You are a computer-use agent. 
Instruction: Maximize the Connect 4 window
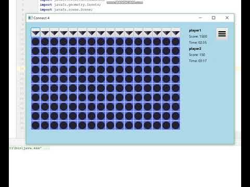[214, 18]
